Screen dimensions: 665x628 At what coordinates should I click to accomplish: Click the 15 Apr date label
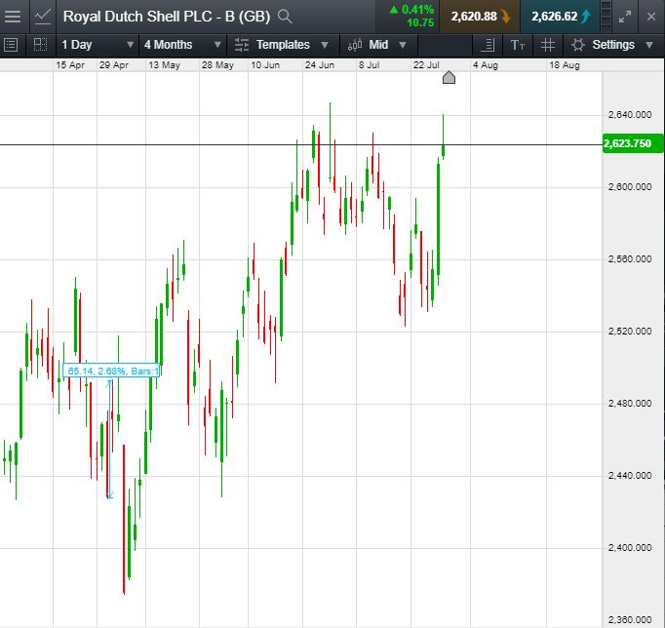click(70, 65)
